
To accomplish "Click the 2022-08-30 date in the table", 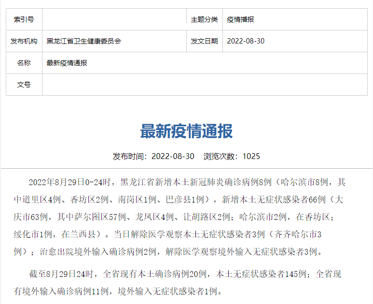I will pos(246,41).
